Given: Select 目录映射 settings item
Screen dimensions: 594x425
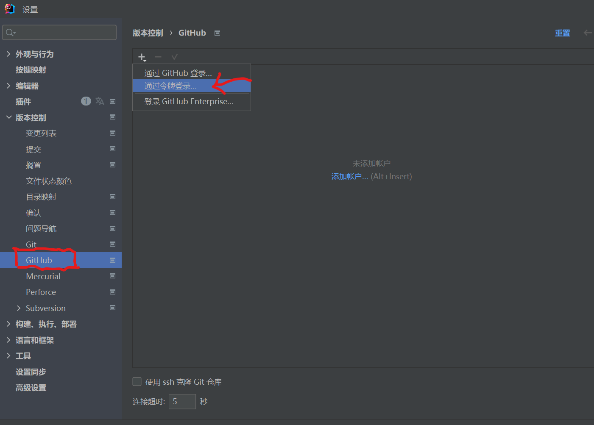Looking at the screenshot, I should point(41,197).
